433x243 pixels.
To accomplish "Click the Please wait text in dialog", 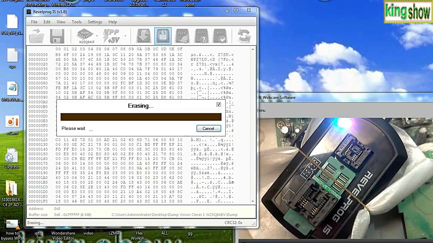I will [x=73, y=129].
